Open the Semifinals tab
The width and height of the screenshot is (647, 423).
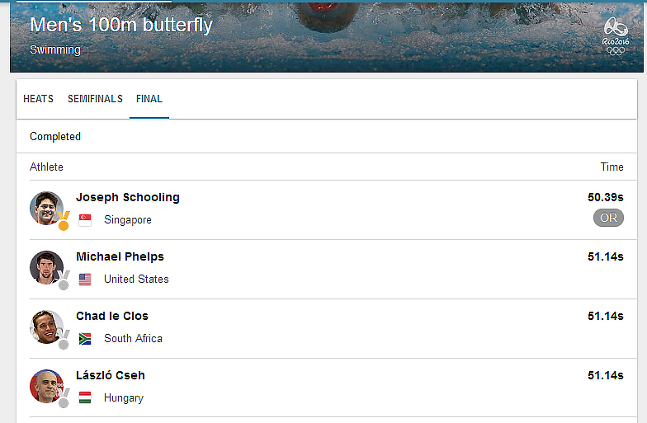point(96,99)
